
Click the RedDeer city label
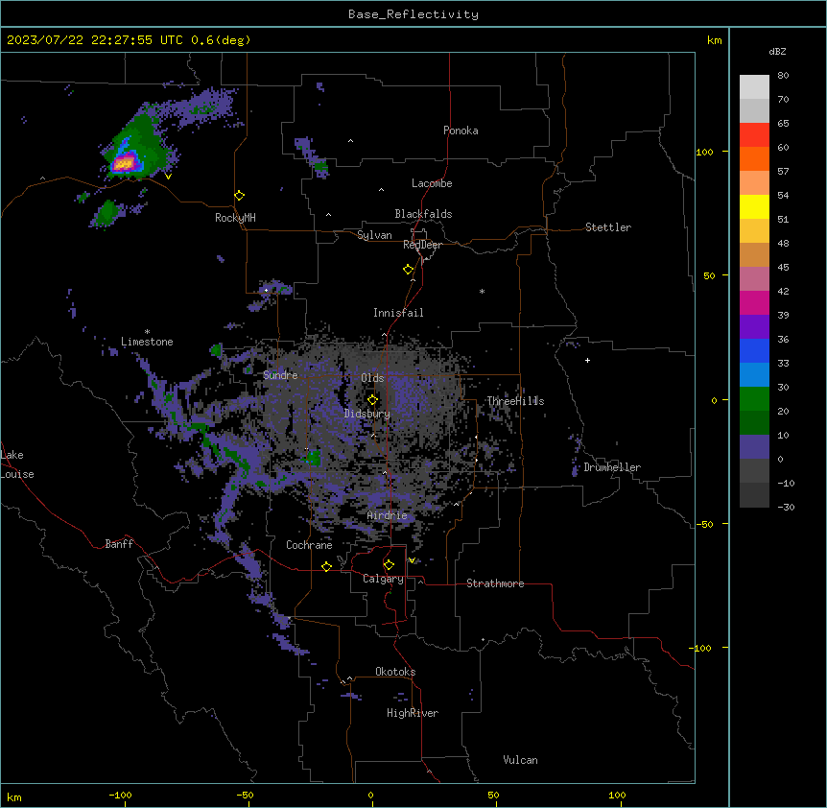[x=422, y=245]
